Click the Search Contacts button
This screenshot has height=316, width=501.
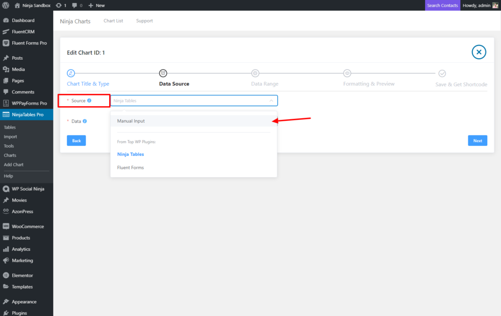tap(442, 5)
